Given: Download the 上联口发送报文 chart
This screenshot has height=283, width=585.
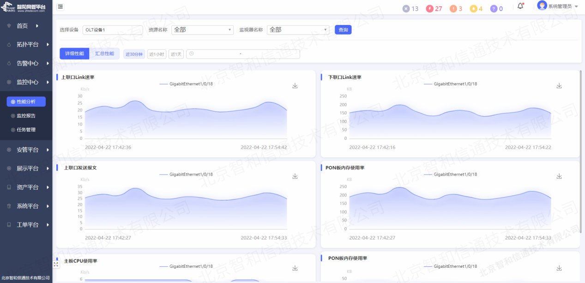Looking at the screenshot, I should point(295,176).
